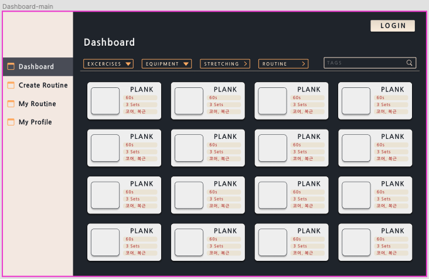Image resolution: width=429 pixels, height=279 pixels.
Task: Click the icon beside My Routine
Action: coord(11,104)
